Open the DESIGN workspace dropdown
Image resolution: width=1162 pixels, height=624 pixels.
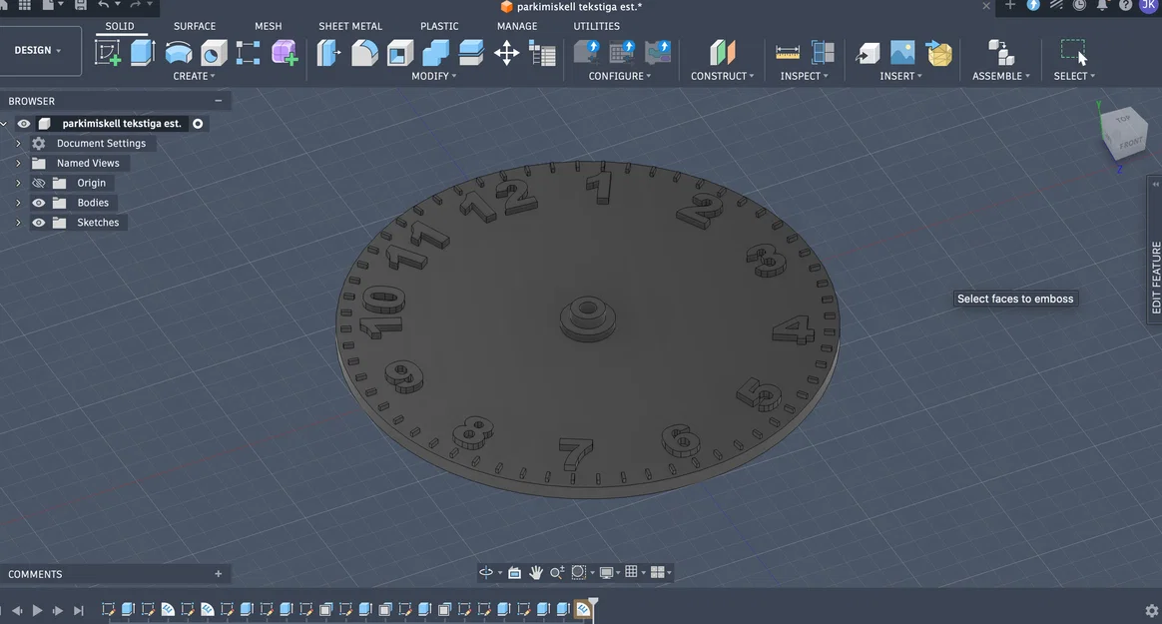pyautogui.click(x=38, y=50)
